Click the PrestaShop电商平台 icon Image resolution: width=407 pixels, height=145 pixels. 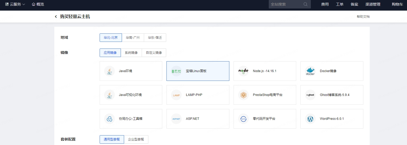[x=243, y=95]
